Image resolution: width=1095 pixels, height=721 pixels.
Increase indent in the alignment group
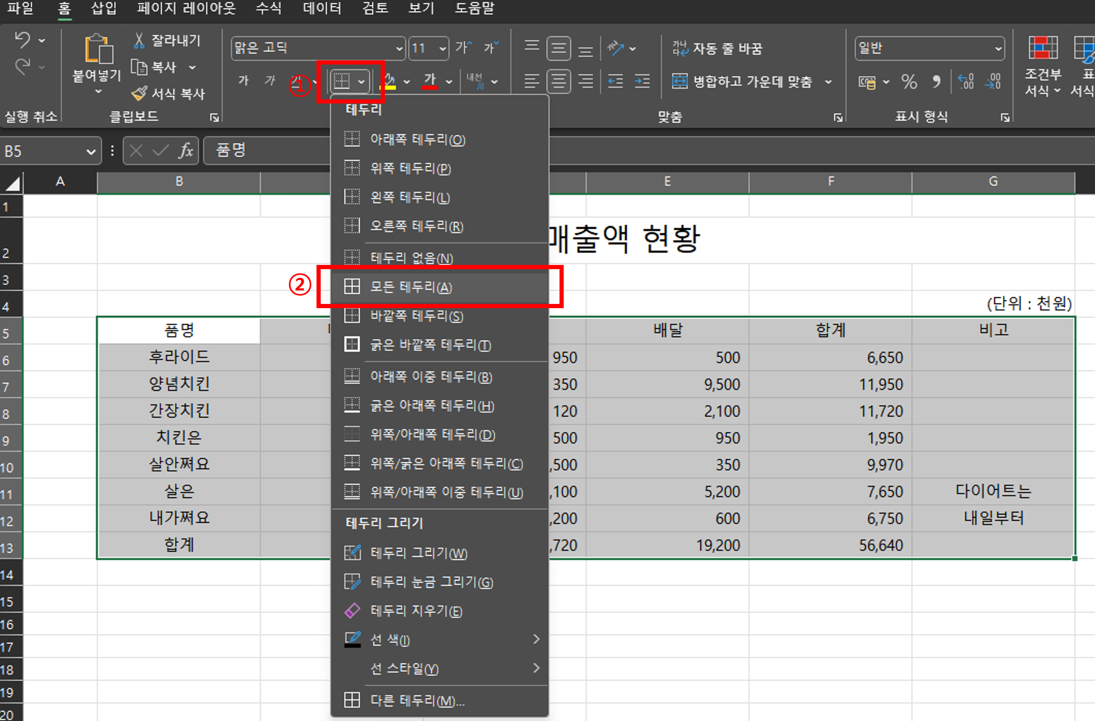[642, 81]
